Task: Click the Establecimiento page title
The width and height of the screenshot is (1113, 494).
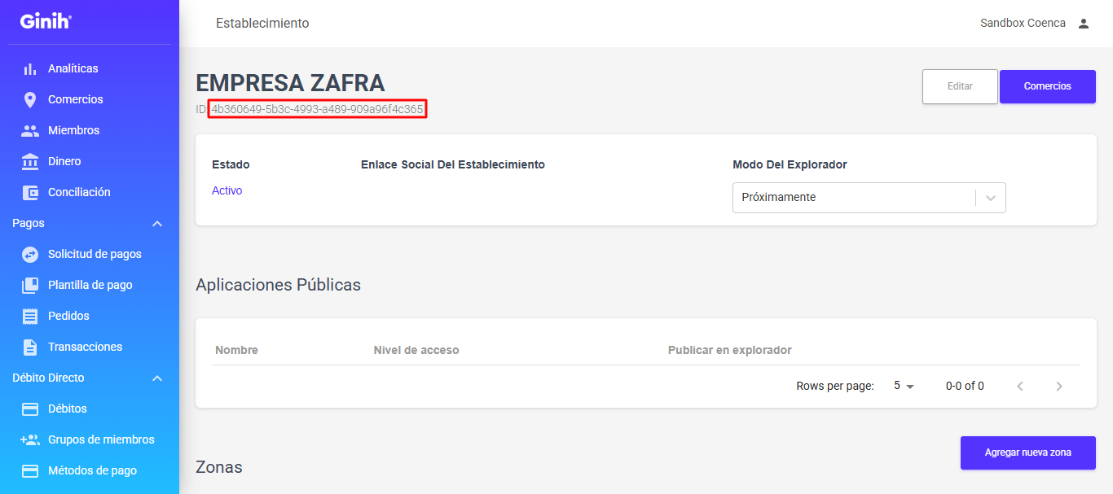Action: point(262,24)
